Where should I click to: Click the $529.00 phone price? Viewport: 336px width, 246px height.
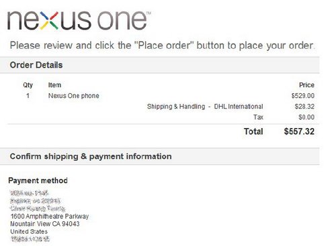303,96
